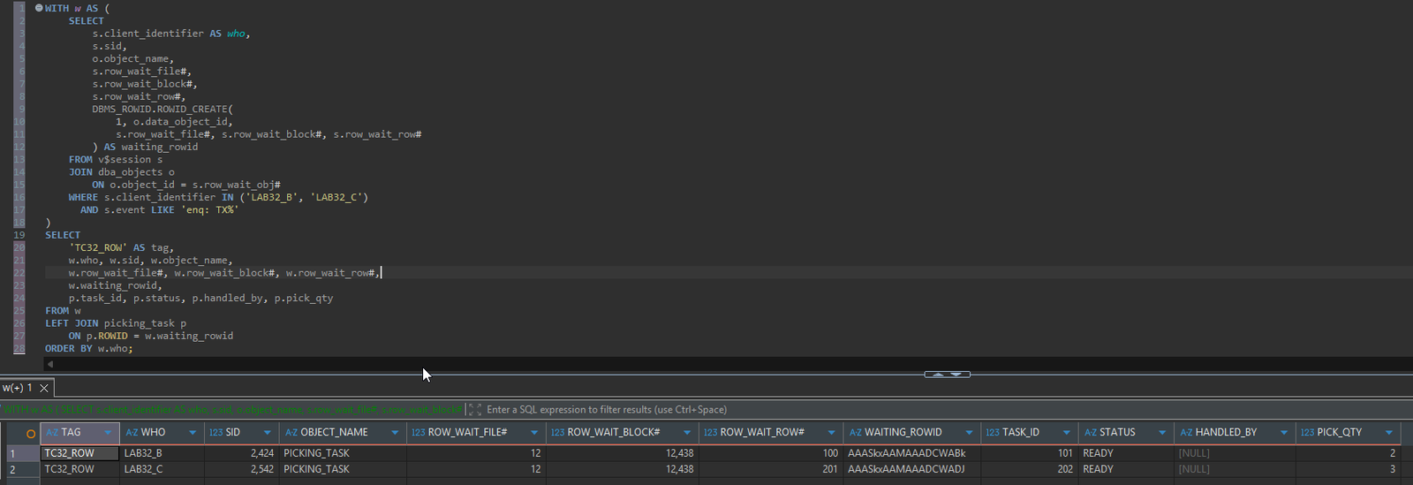Click the WHO column string type icon
The width and height of the screenshot is (1413, 485).
pos(132,433)
